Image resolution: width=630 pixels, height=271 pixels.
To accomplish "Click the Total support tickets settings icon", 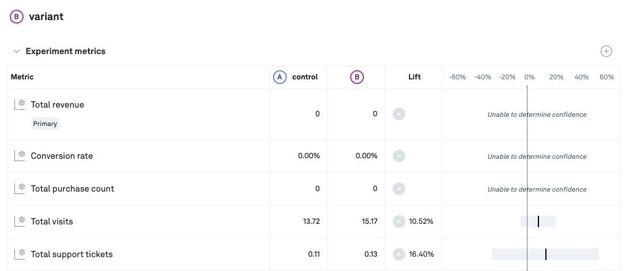I will [20, 254].
